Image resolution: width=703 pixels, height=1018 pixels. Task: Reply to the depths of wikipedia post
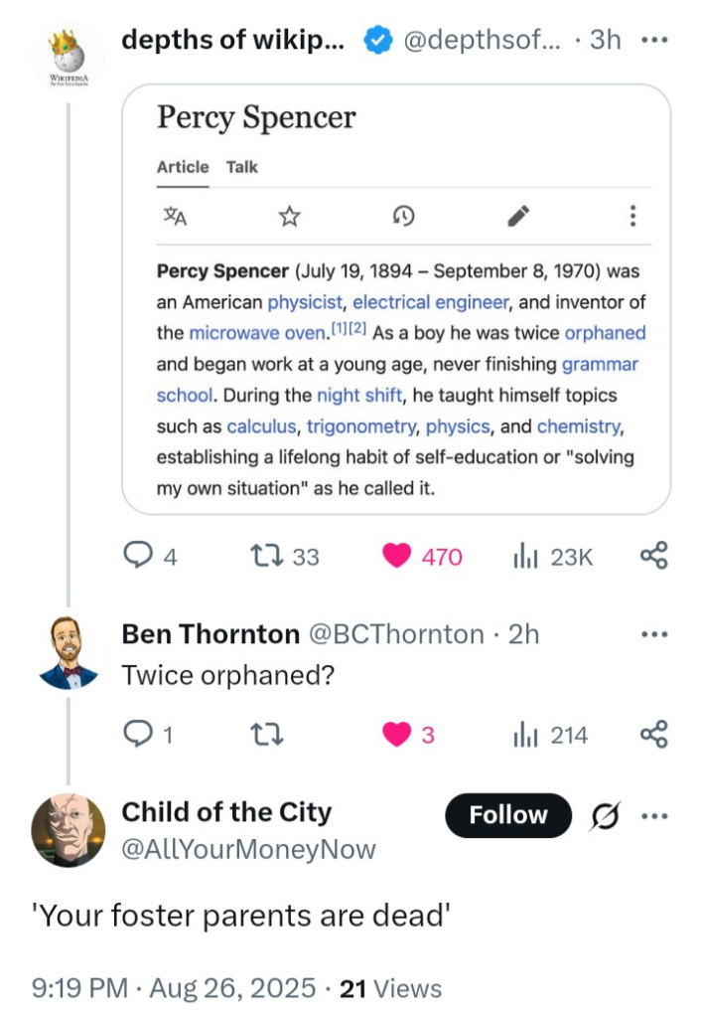(x=136, y=557)
